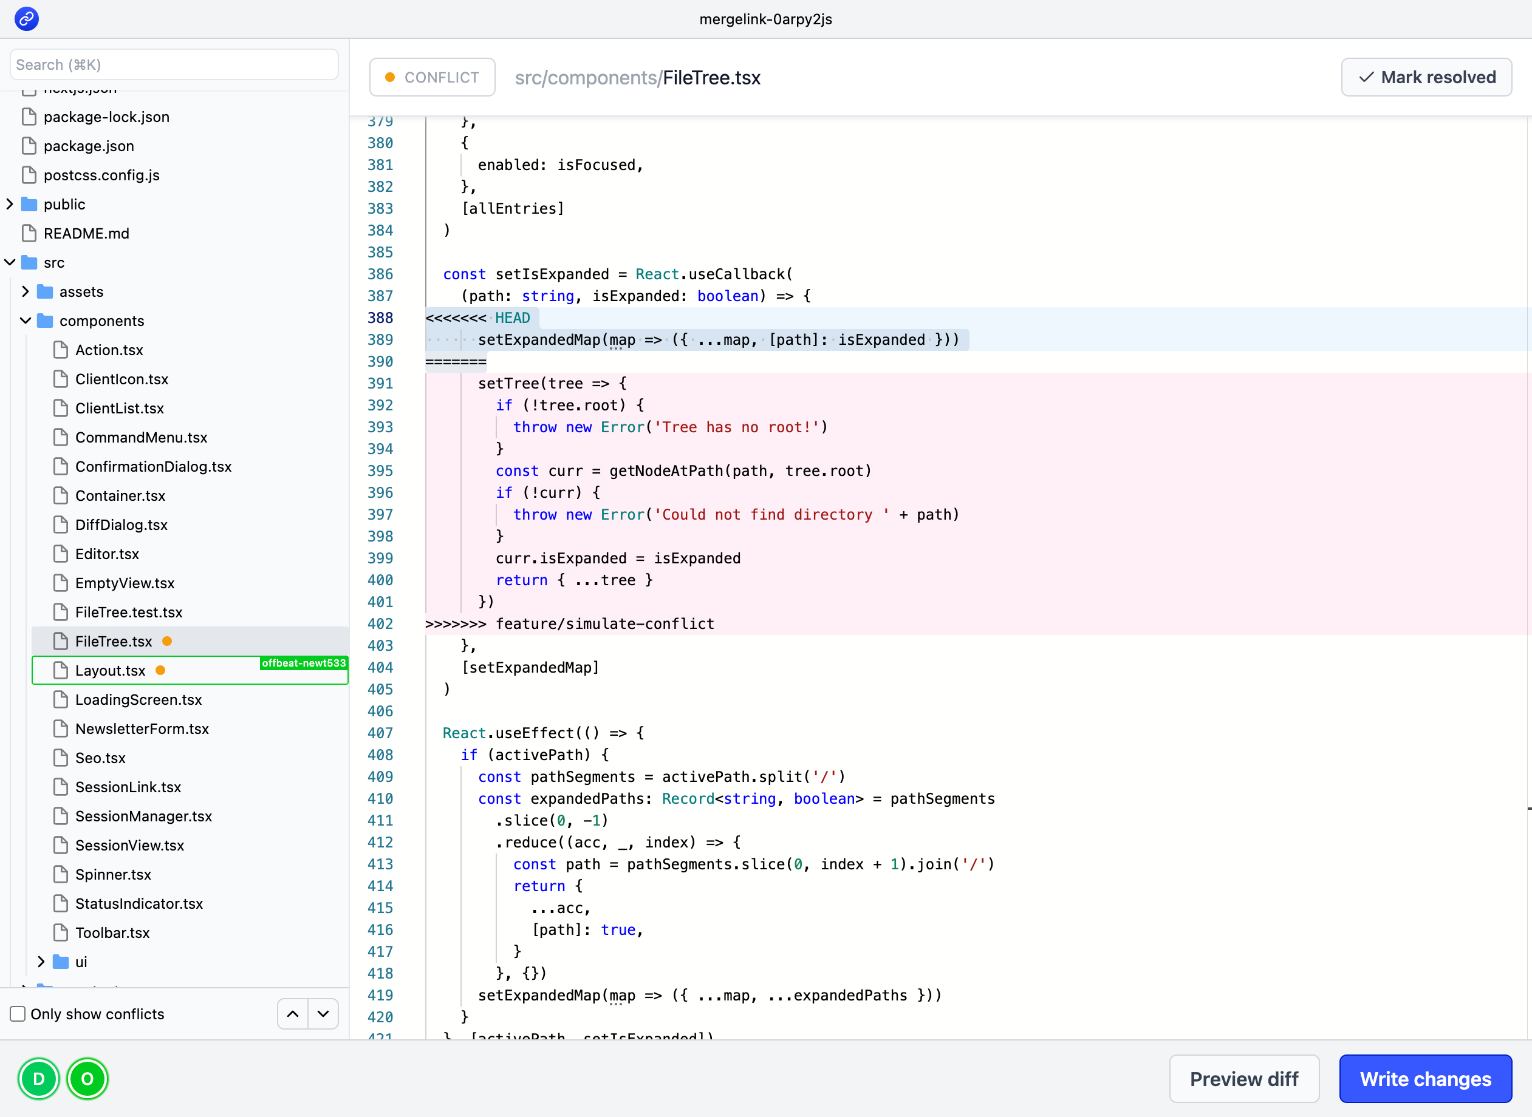Click the Write changes button
Screen dimensions: 1532x1117
pyautogui.click(x=1424, y=1079)
